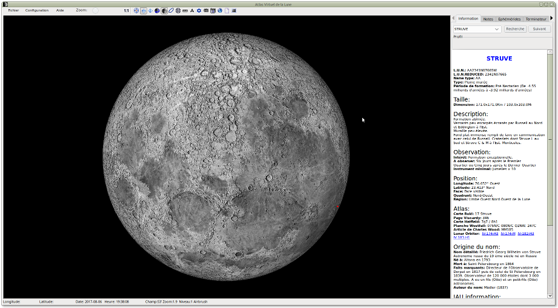Click the Latitude label in status bar
This screenshot has width=558, height=308.
click(x=46, y=301)
